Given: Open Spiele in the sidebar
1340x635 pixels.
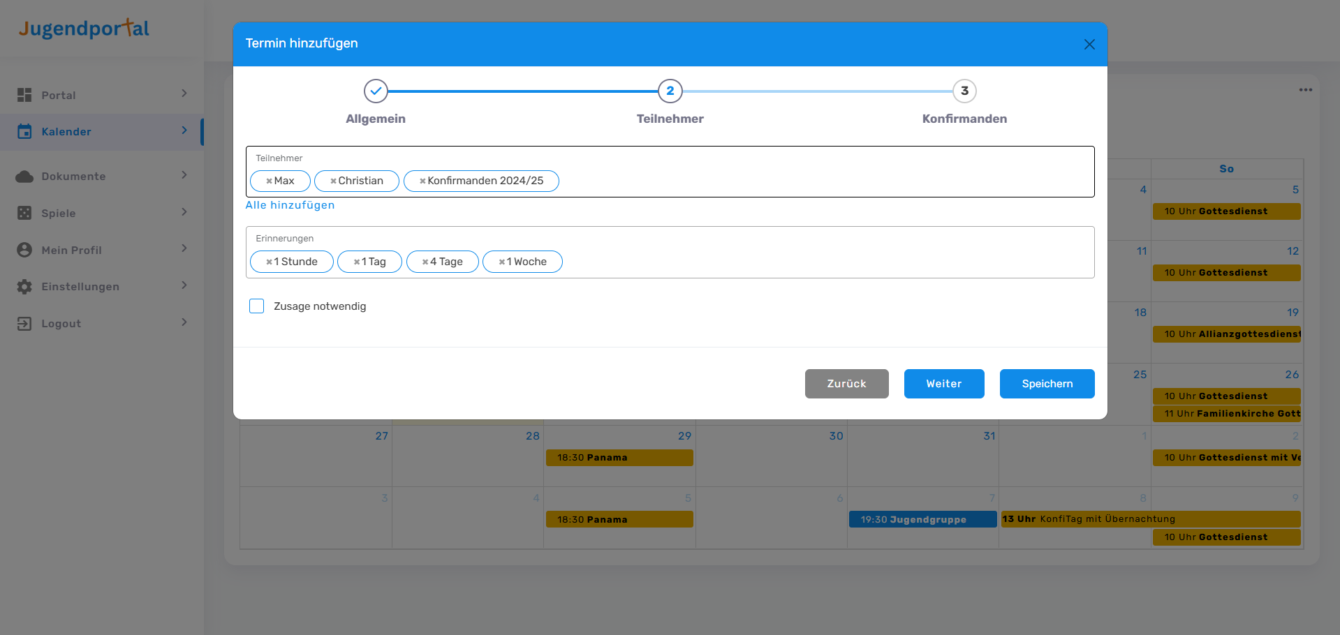Looking at the screenshot, I should tap(59, 214).
